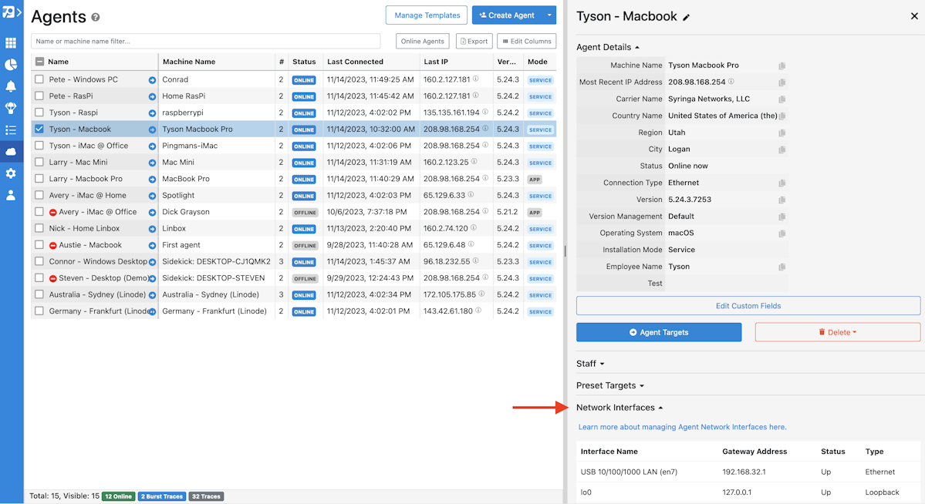Viewport: 925px width, 504px height.
Task: Check the box for Pete - RasPi
Action: tap(39, 96)
